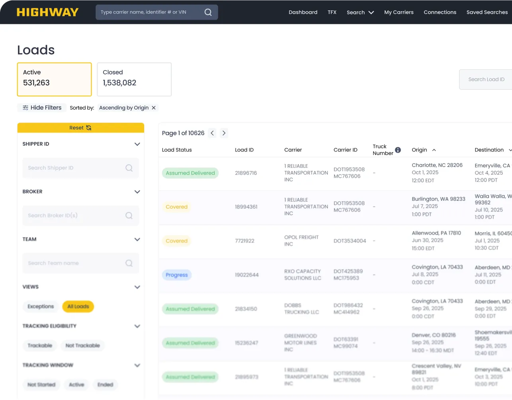Open the Search dropdown in top navigation
512x400 pixels.
pos(360,12)
